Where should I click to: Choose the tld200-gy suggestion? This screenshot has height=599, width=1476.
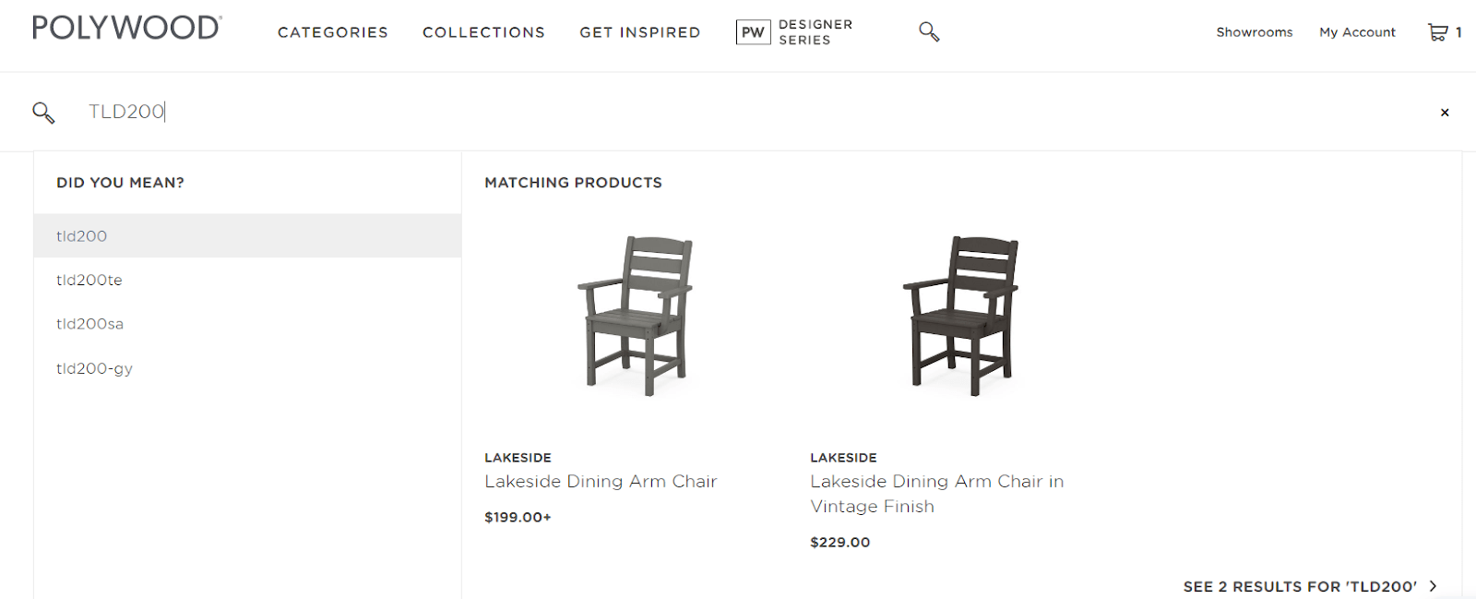coord(94,367)
